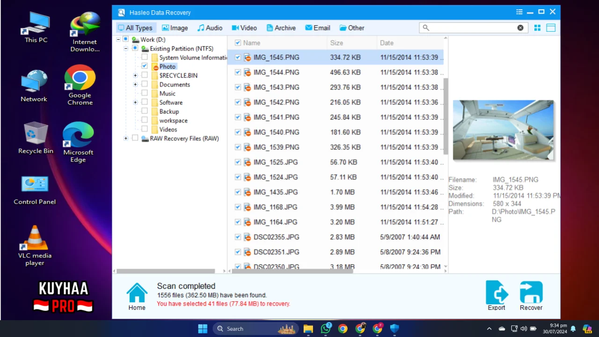This screenshot has height=337, width=599.
Task: Toggle the select-all checkbox beside Name header
Action: coord(238,43)
